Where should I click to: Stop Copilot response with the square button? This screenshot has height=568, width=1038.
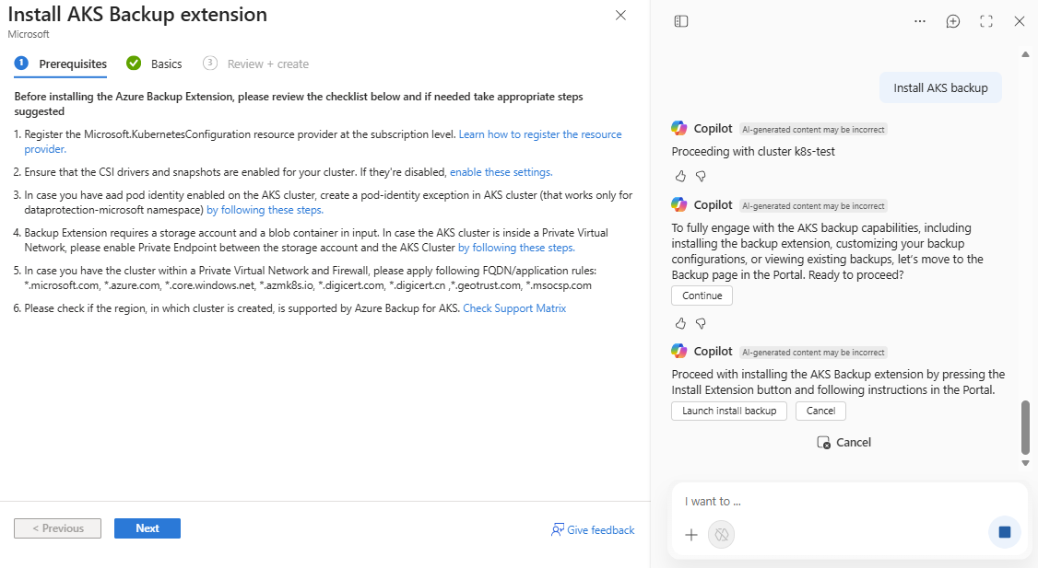[x=1004, y=532]
